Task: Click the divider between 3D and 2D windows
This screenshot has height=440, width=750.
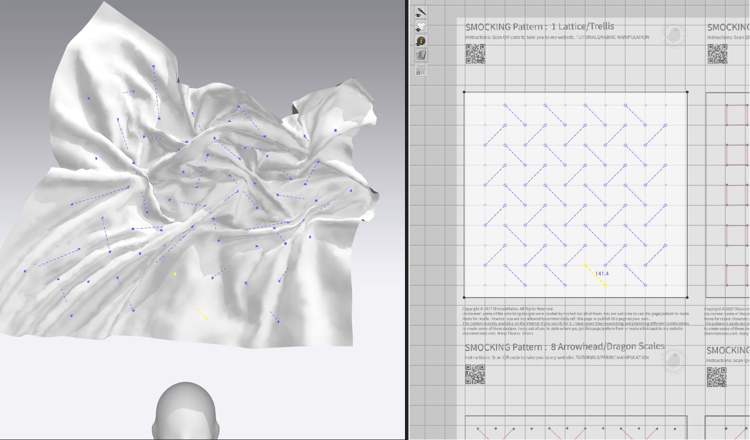Action: pyautogui.click(x=407, y=220)
